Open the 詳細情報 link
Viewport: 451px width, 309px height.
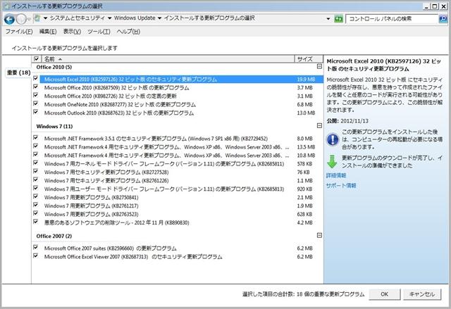tap(336, 175)
